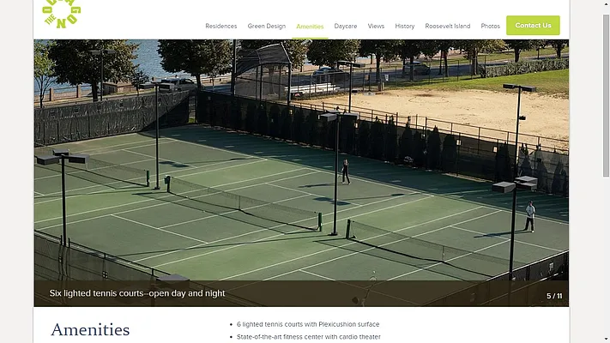Click the tennis courts caption text
Screen dimensions: 610x343
coord(137,293)
